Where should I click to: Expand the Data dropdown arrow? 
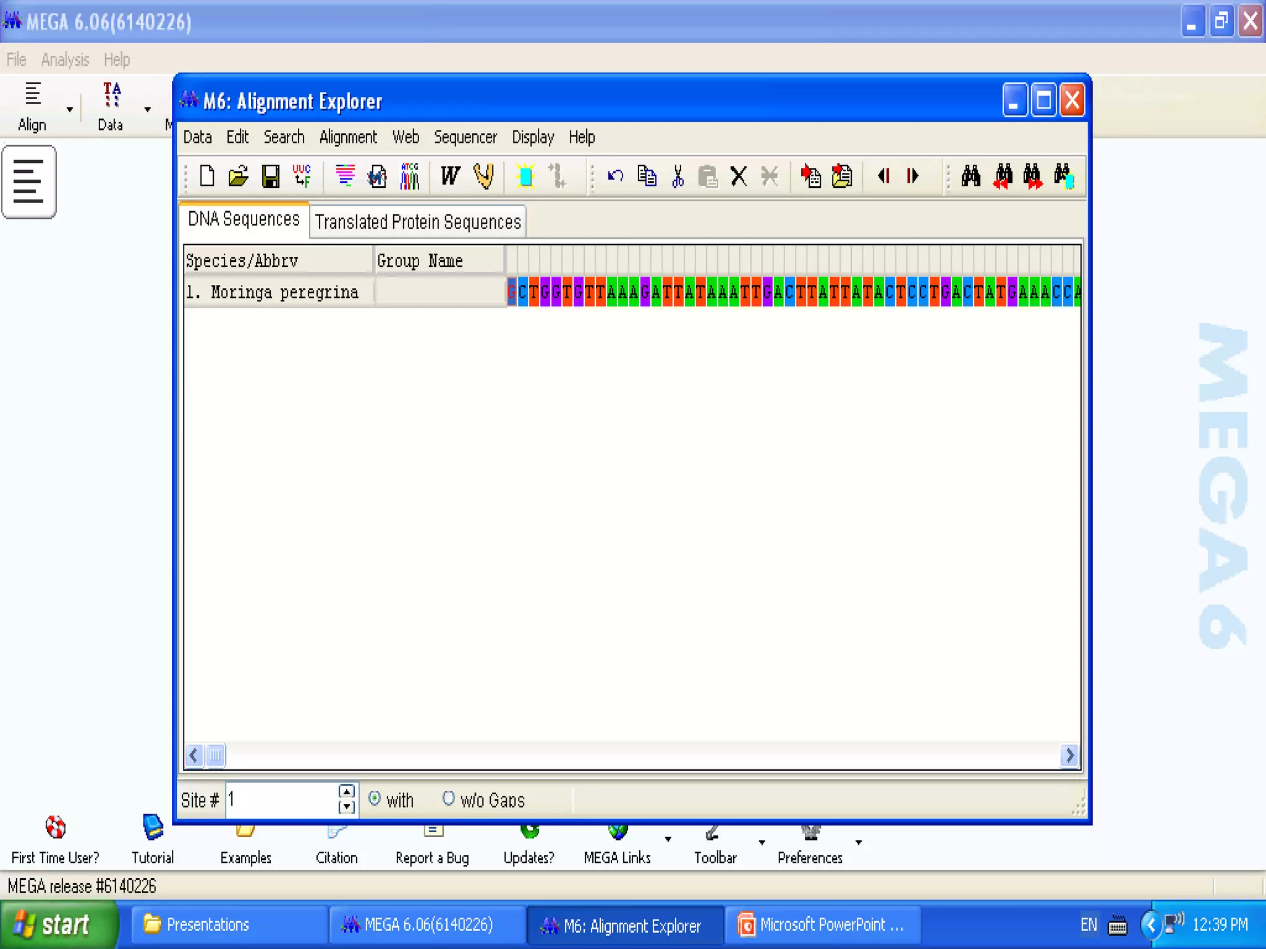[x=148, y=109]
